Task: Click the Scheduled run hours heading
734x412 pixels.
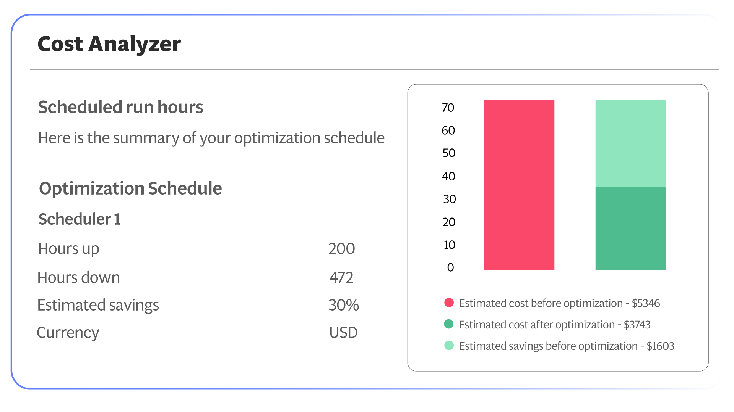Action: (x=120, y=107)
